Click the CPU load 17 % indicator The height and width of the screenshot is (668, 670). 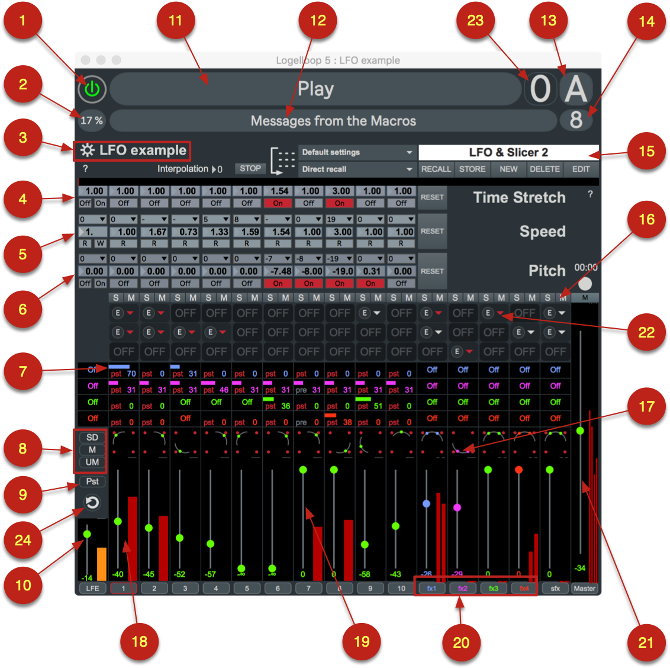point(92,121)
